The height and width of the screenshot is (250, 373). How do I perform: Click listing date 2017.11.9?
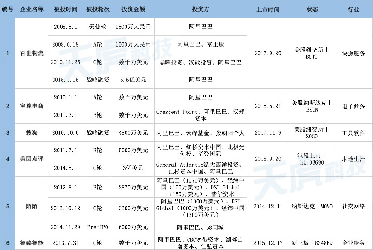tap(268, 132)
